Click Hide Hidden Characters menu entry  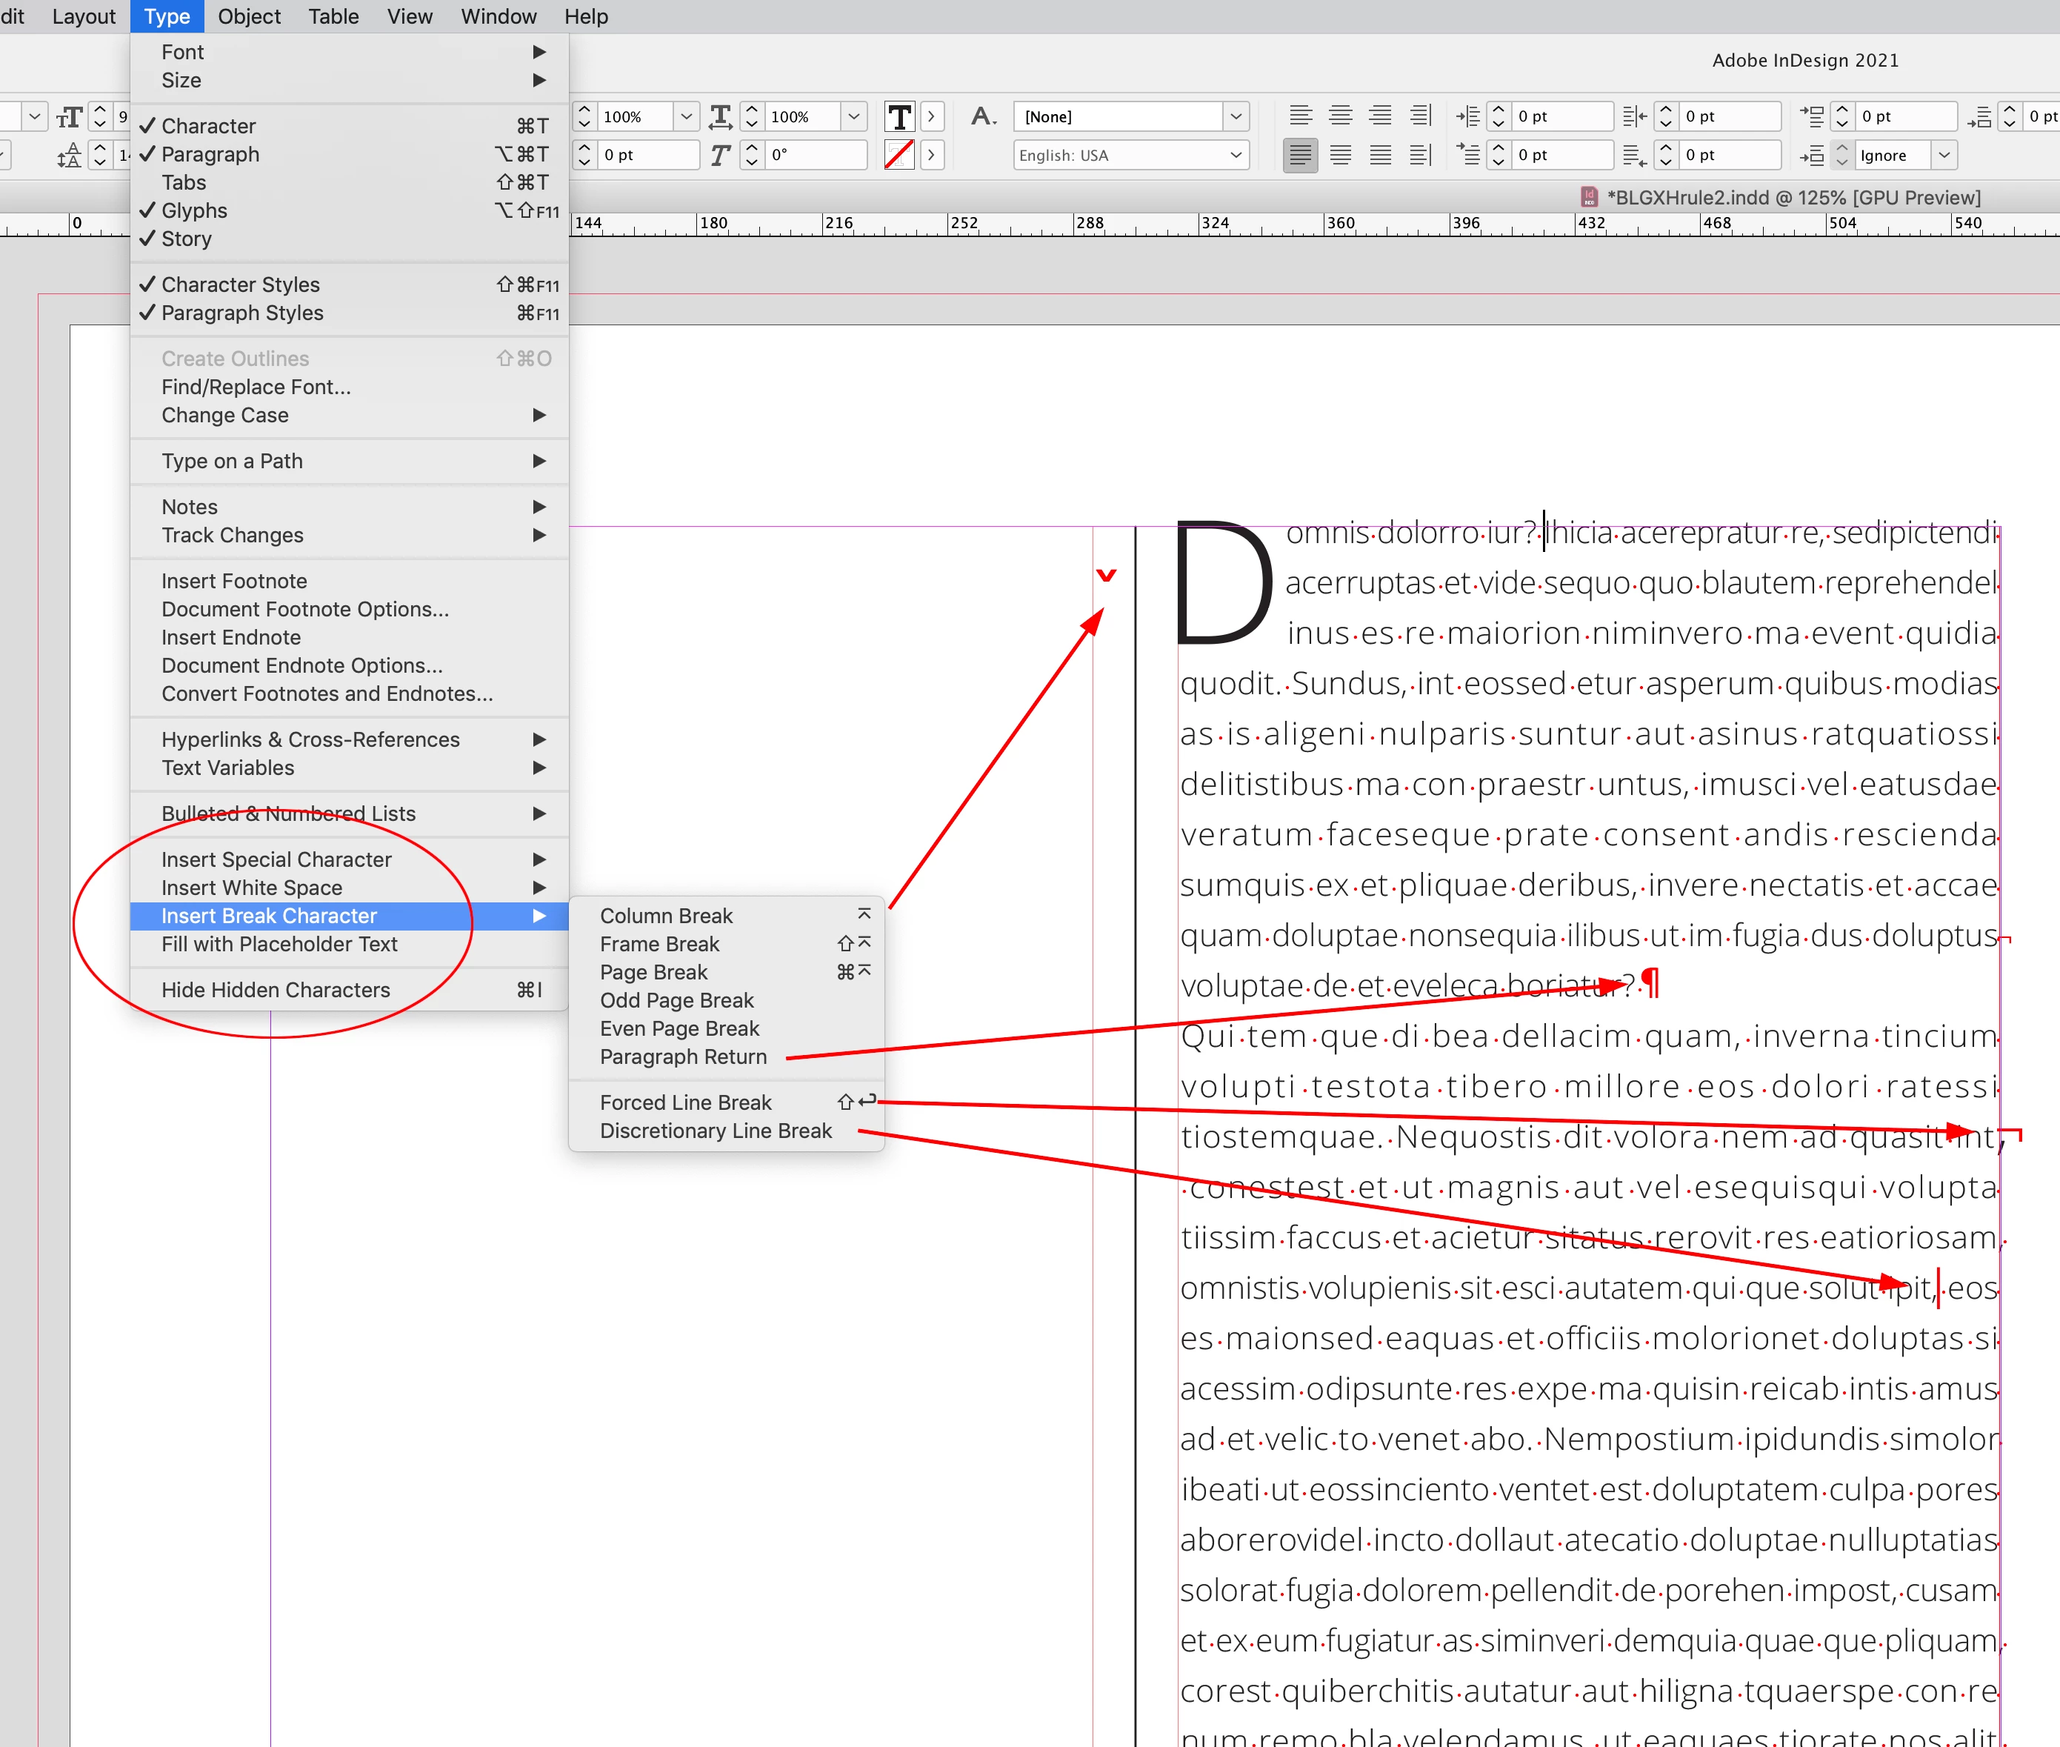276,989
